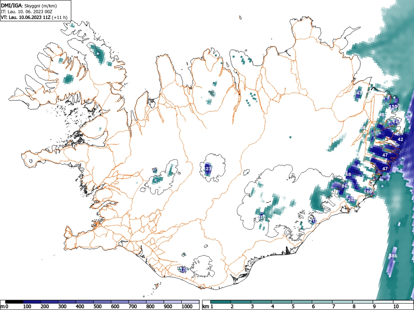Click the "186" visibility value on the map
Image resolution: width=414 pixels, height=310 pixels.
(368, 192)
